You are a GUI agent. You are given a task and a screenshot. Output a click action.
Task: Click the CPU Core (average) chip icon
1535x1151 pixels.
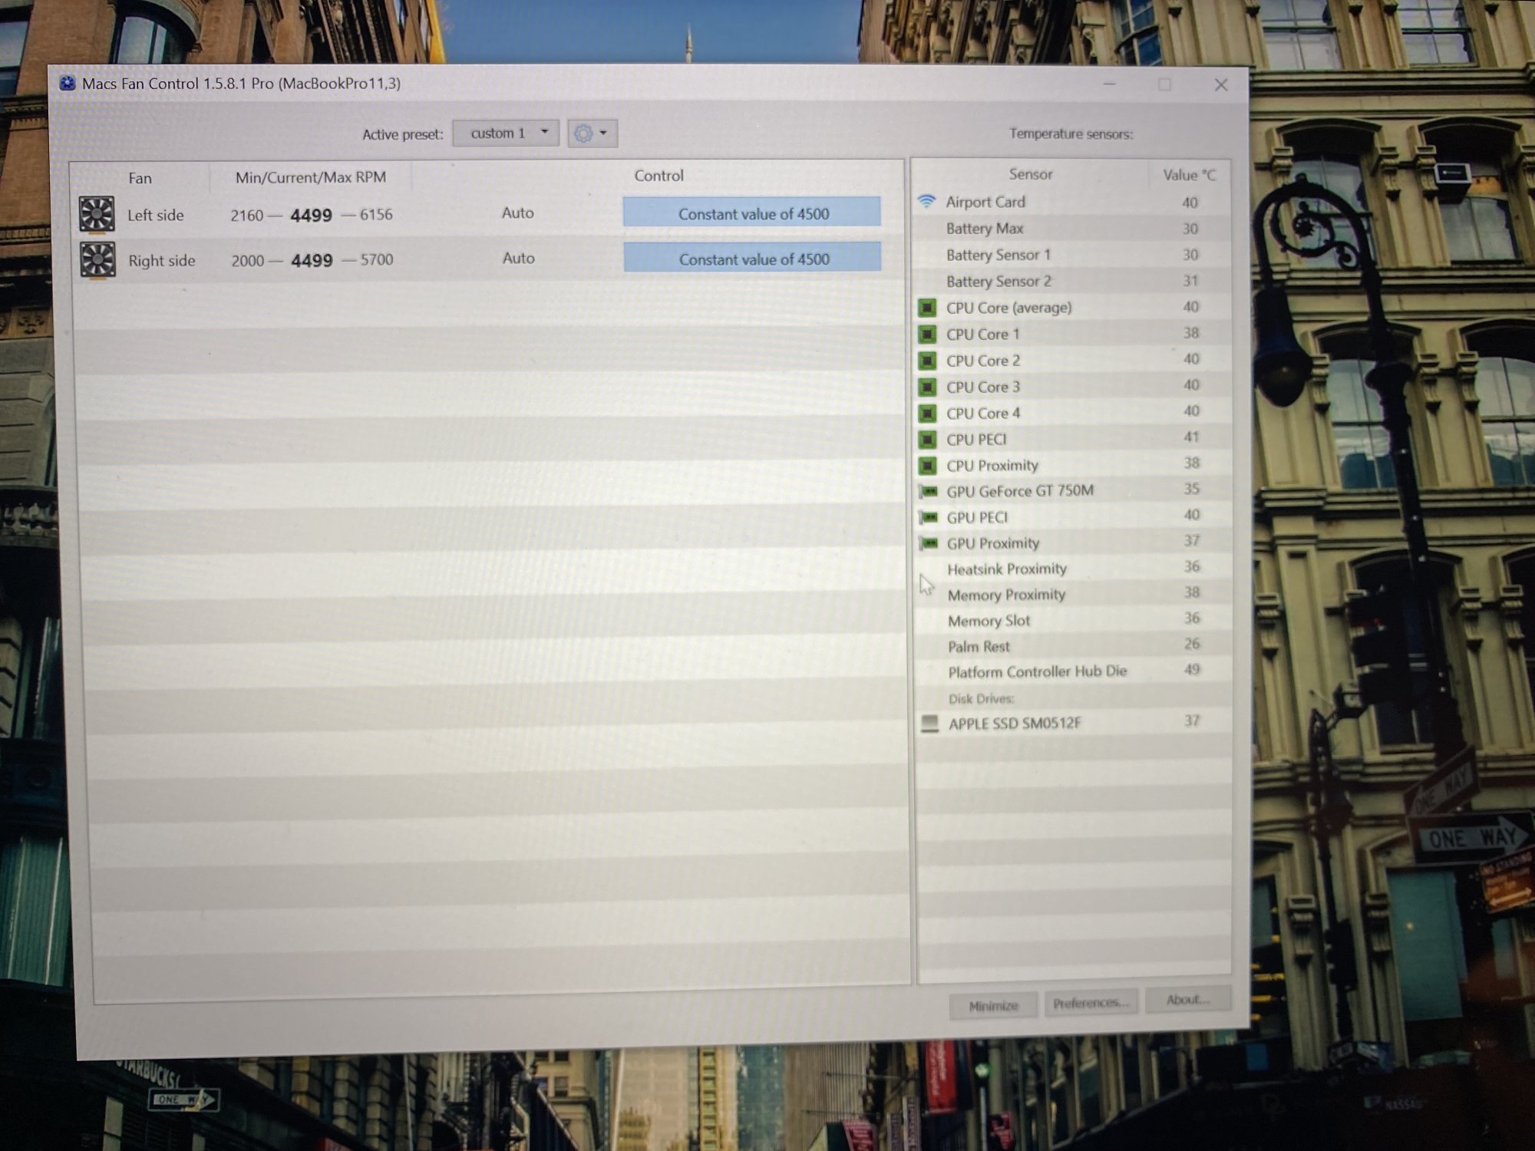point(927,308)
